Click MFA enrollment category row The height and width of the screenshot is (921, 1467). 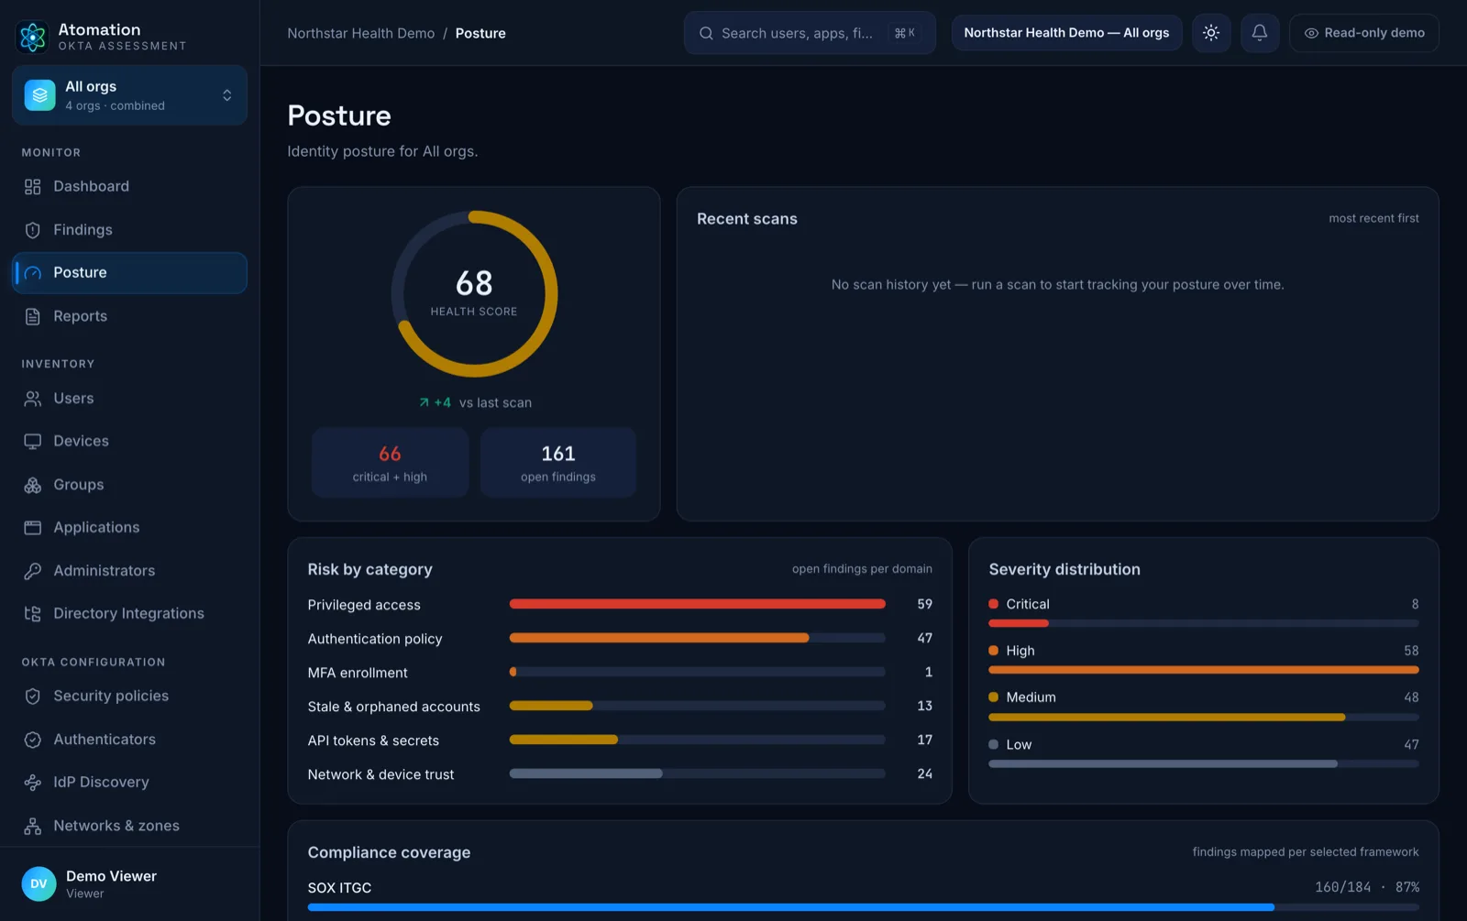click(x=620, y=673)
